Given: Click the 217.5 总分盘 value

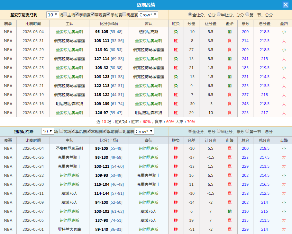Looking at the screenshot, I should (x=265, y=157).
